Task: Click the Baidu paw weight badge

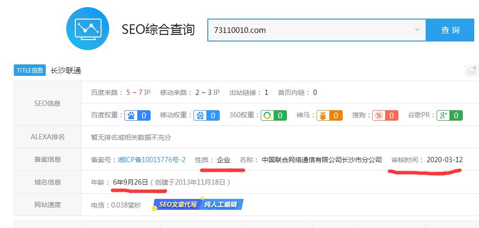Action: [x=137, y=115]
